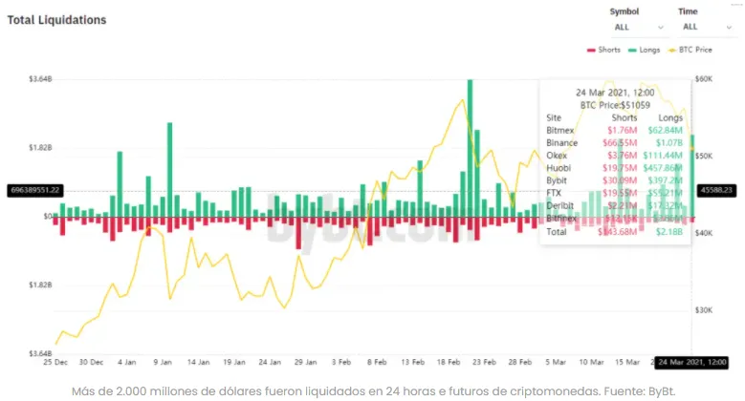745x401 pixels.
Task: Click the $40K price axis label
Action: pos(704,233)
